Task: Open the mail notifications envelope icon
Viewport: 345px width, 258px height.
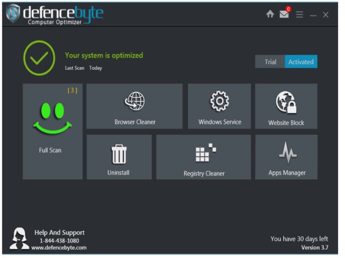Action: tap(284, 15)
